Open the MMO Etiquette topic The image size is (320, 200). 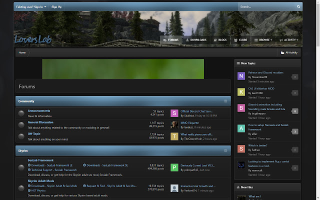click(189, 123)
